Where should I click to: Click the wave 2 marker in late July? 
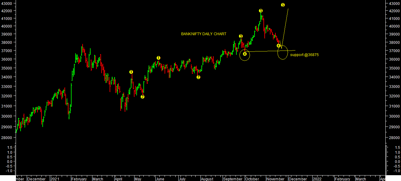(198, 77)
